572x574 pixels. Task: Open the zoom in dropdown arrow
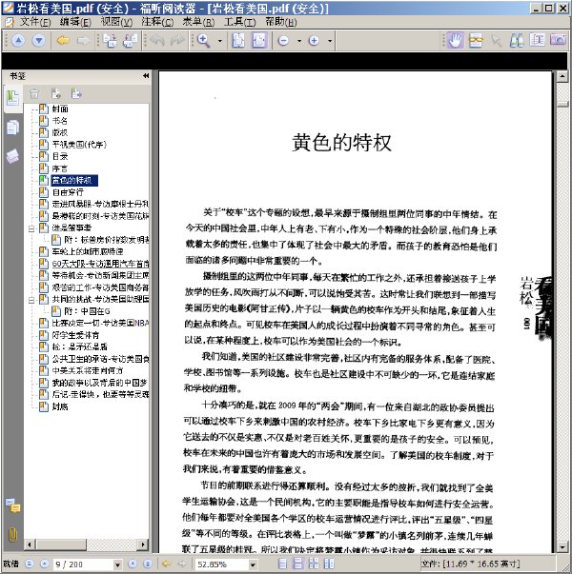pos(330,41)
